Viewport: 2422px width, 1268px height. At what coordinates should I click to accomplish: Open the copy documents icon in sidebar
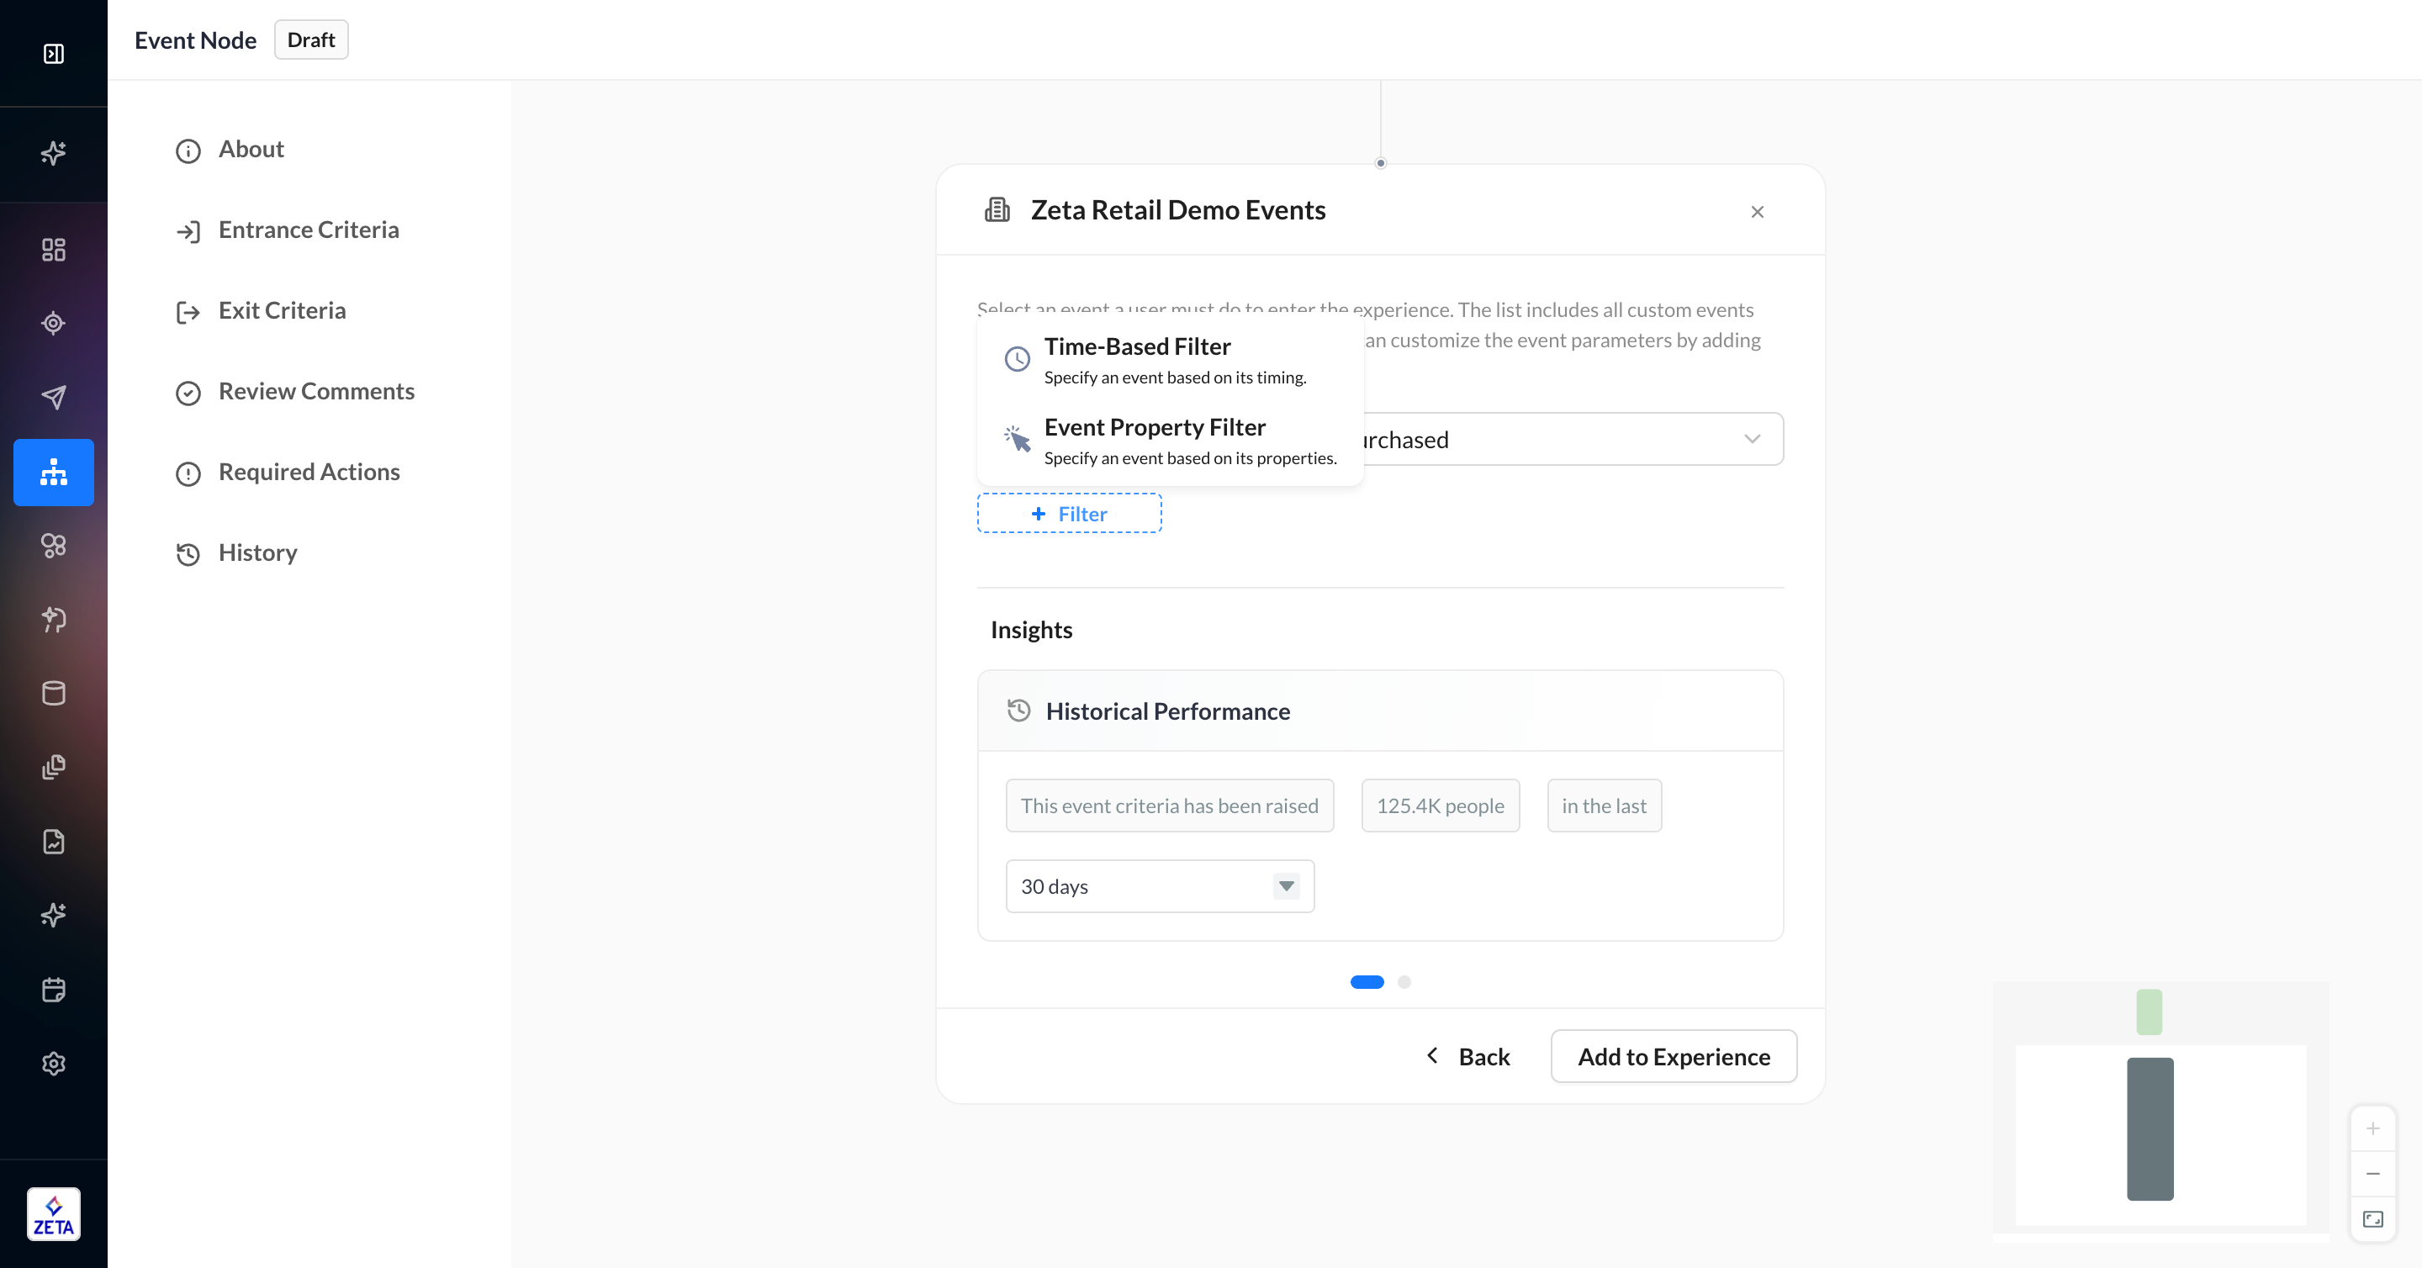54,767
